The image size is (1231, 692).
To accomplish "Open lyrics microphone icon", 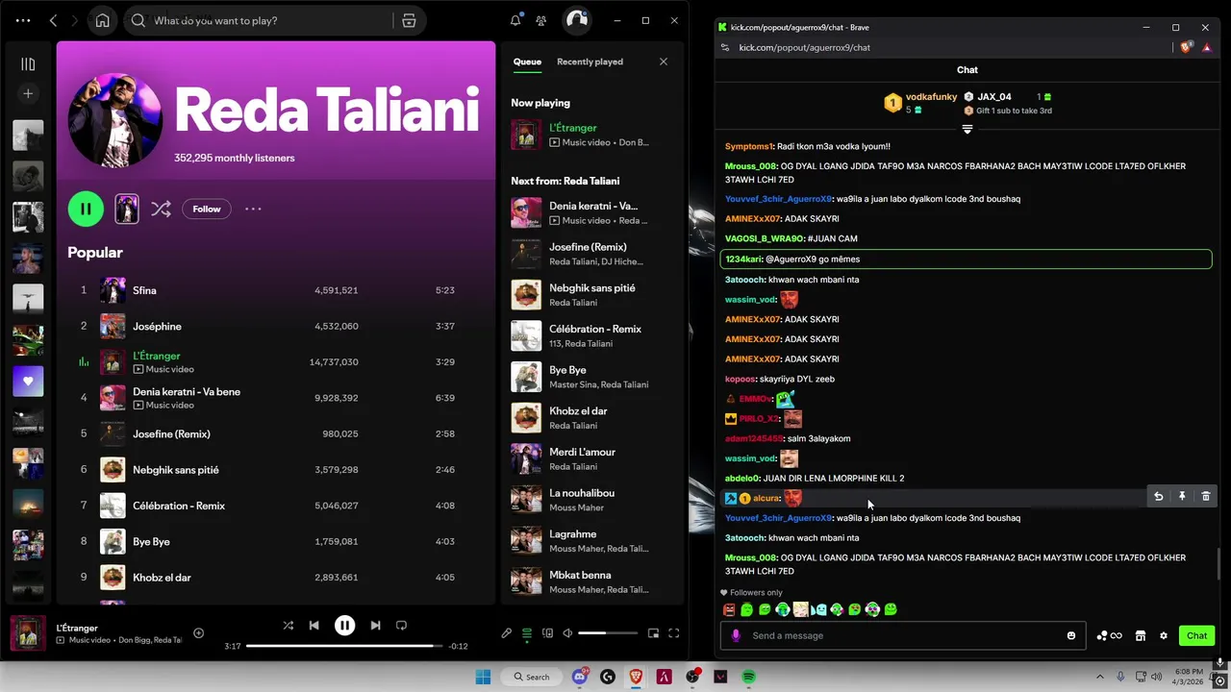I will point(506,633).
